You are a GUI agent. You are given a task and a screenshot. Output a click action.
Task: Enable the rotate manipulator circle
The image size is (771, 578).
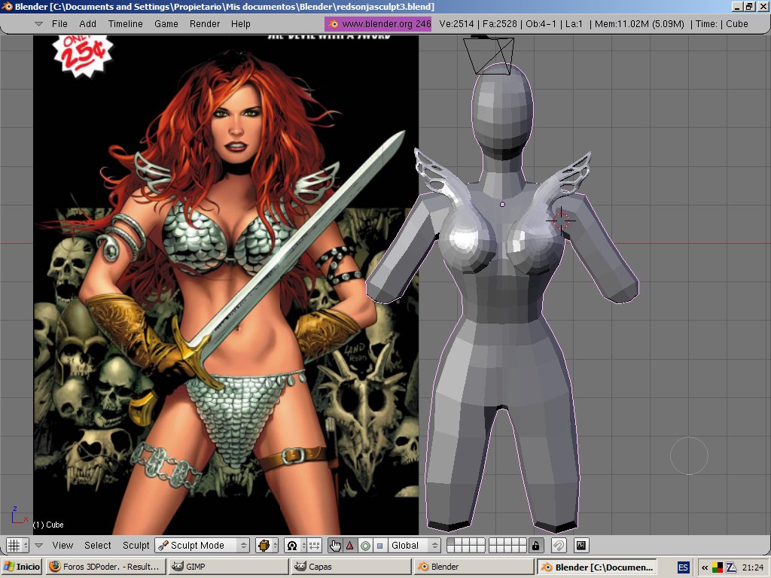(x=365, y=545)
